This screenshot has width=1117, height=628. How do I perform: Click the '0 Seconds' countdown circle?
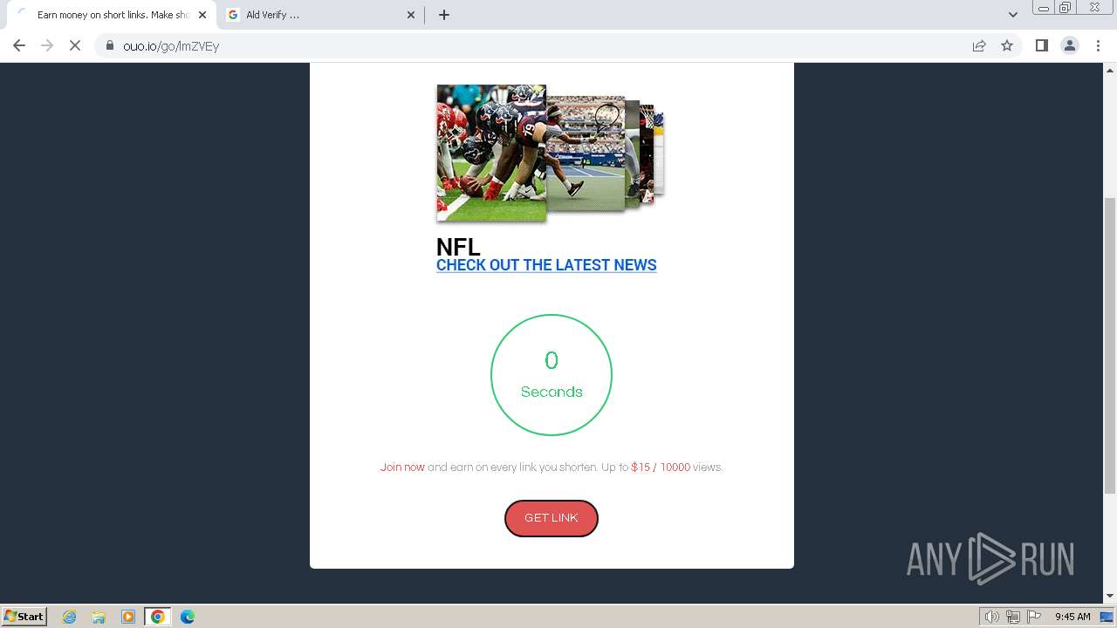(x=552, y=375)
